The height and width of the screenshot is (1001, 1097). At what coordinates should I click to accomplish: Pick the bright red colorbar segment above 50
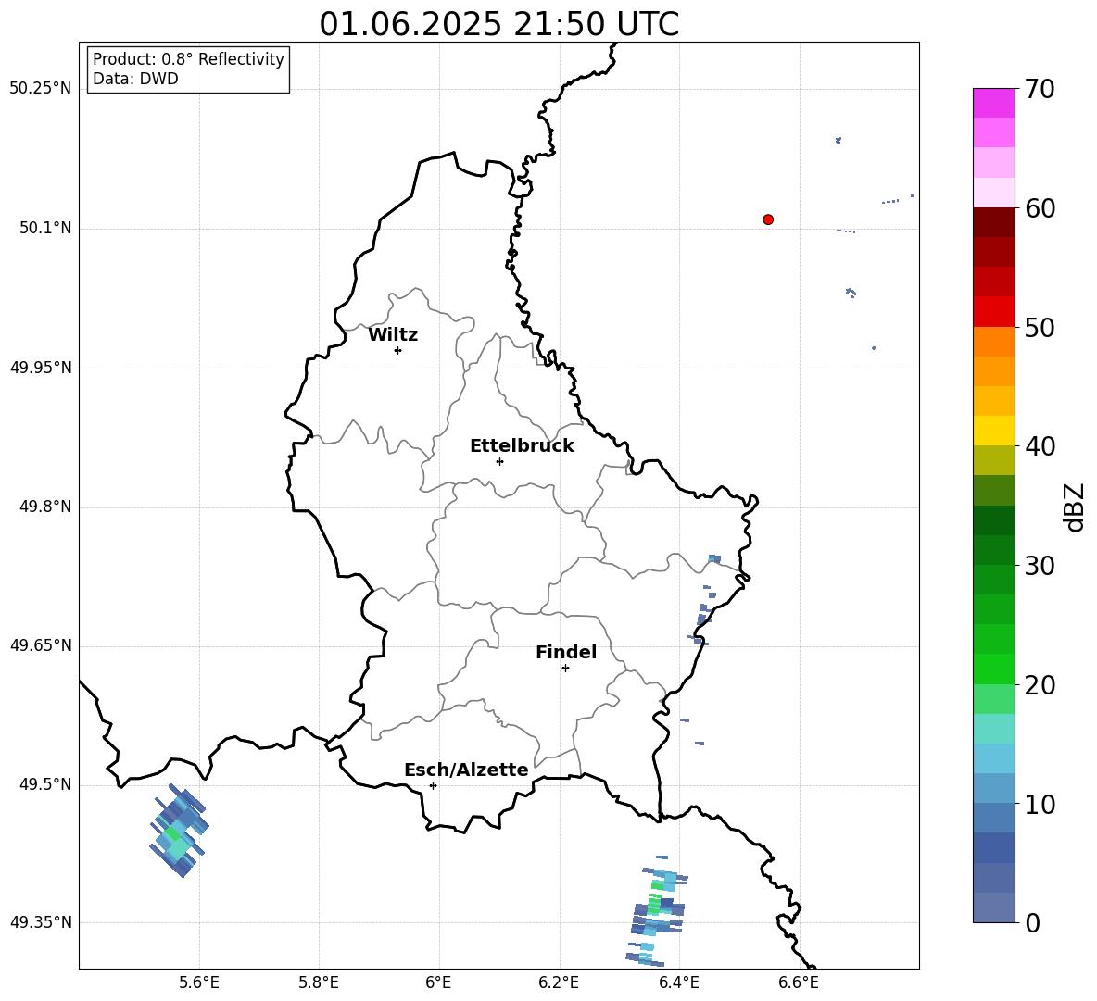tap(993, 312)
